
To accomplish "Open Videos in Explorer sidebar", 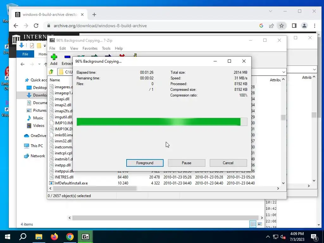I will tap(35, 126).
